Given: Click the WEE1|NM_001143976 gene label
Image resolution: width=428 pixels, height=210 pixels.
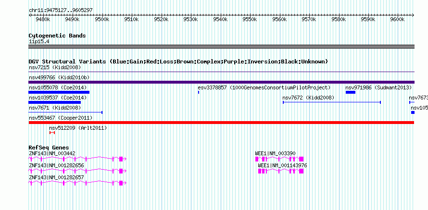Looking at the screenshot, I should 282,165.
